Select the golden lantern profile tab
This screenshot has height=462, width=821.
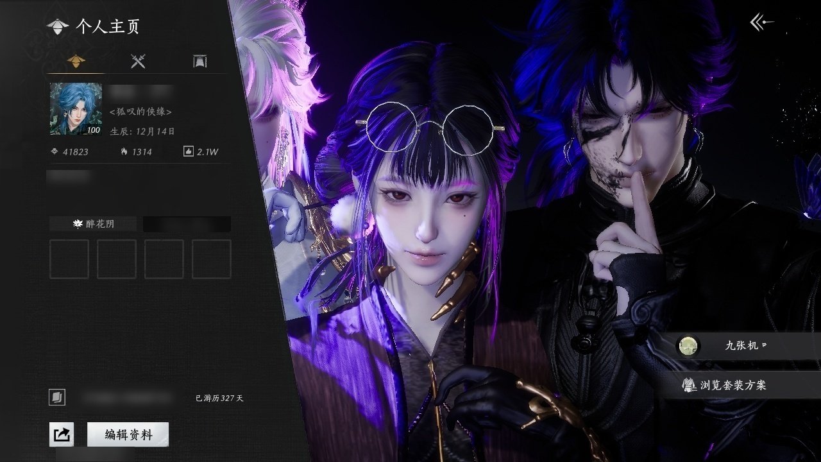76,62
